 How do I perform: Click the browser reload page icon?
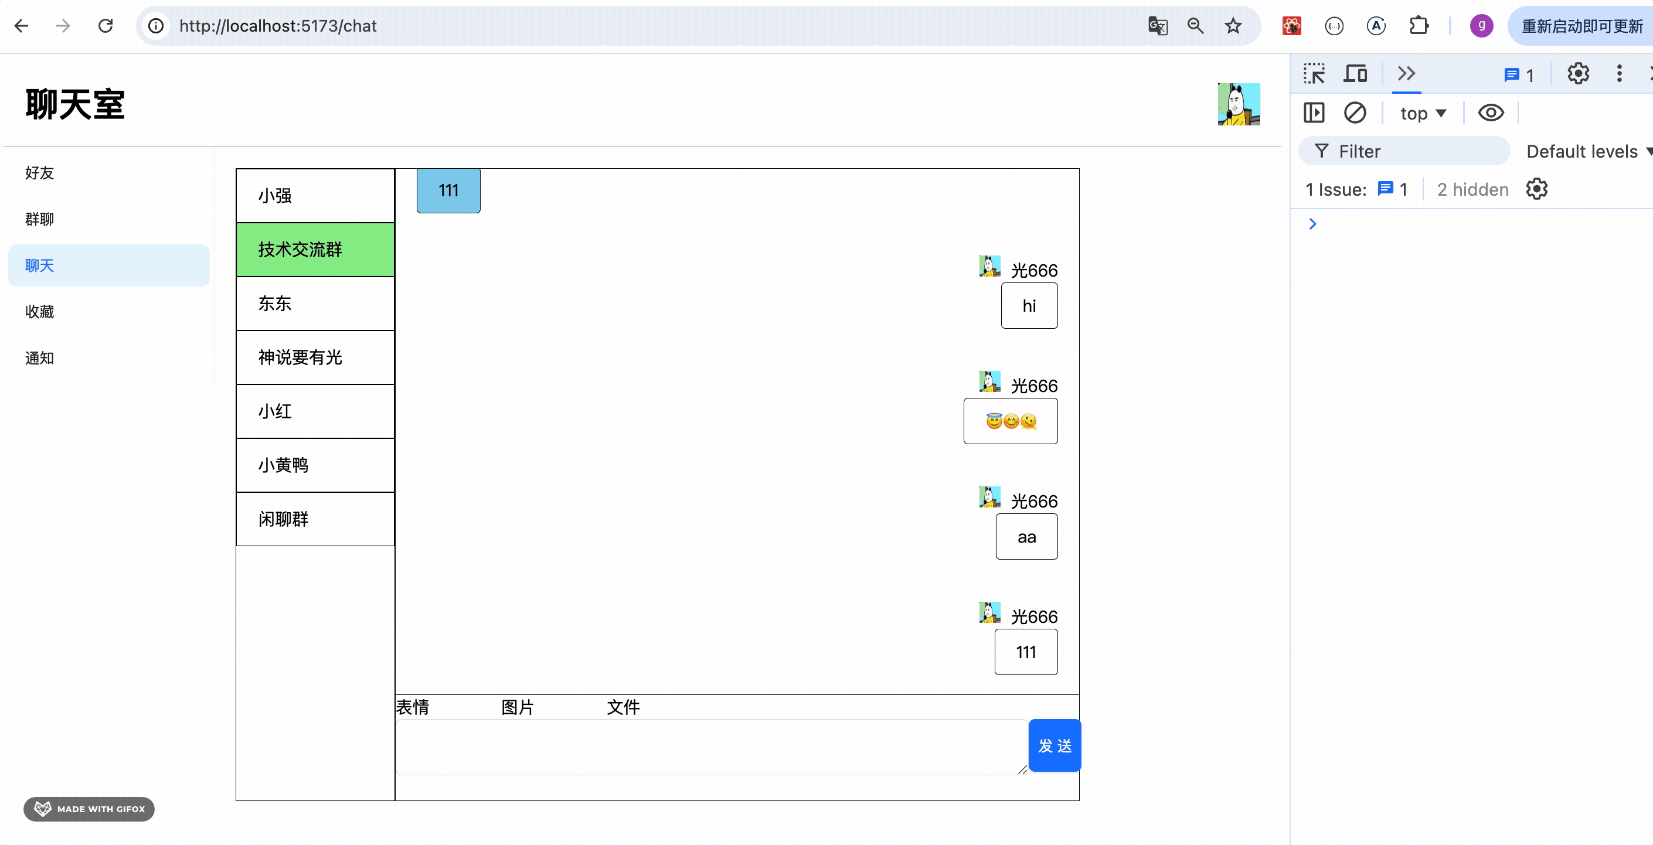click(x=106, y=26)
